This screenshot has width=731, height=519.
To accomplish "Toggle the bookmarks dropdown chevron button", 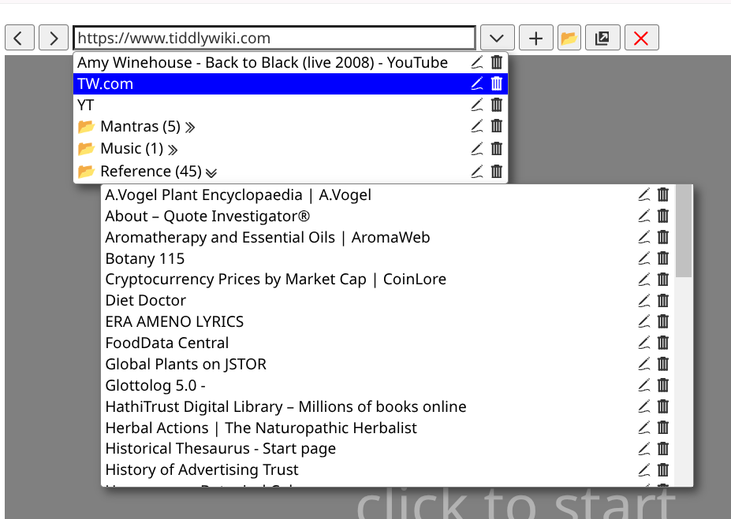I will [x=497, y=38].
